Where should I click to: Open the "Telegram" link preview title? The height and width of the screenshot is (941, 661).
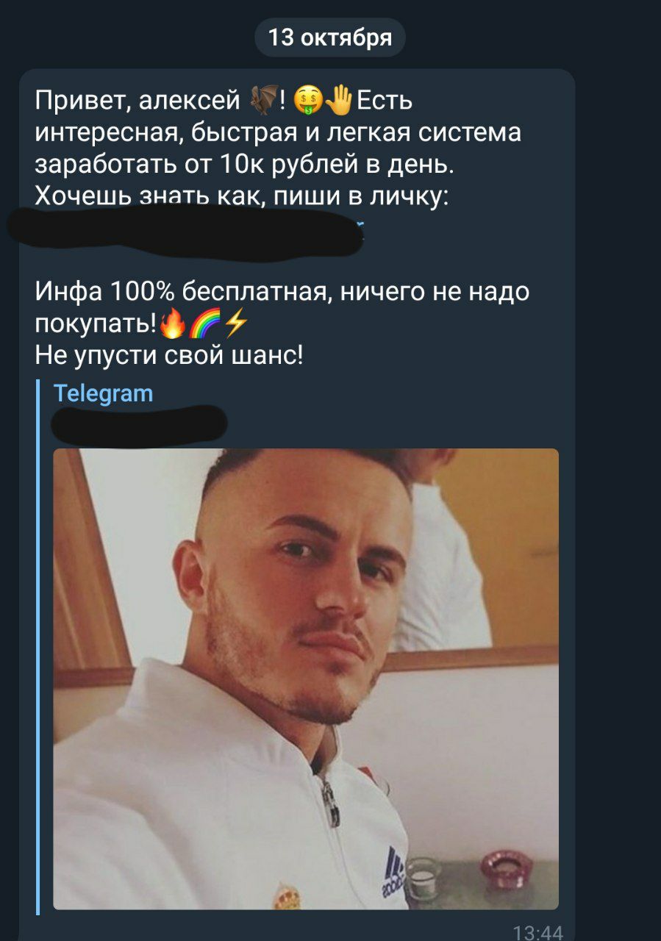point(104,394)
